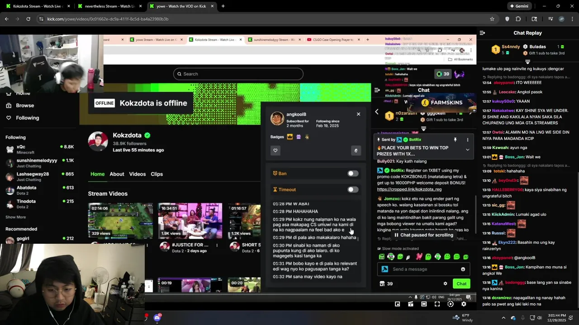The width and height of the screenshot is (579, 325).
Task: Click the green Chat send button
Action: (x=461, y=284)
